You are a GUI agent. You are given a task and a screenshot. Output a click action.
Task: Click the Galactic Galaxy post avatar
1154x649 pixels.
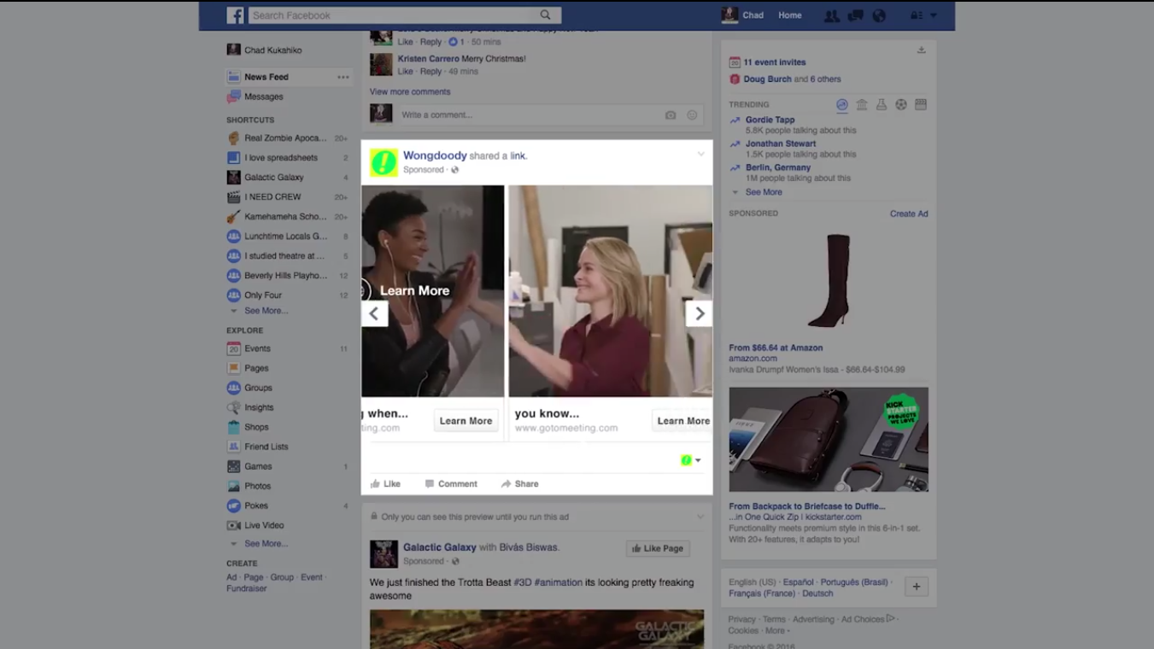tap(384, 554)
